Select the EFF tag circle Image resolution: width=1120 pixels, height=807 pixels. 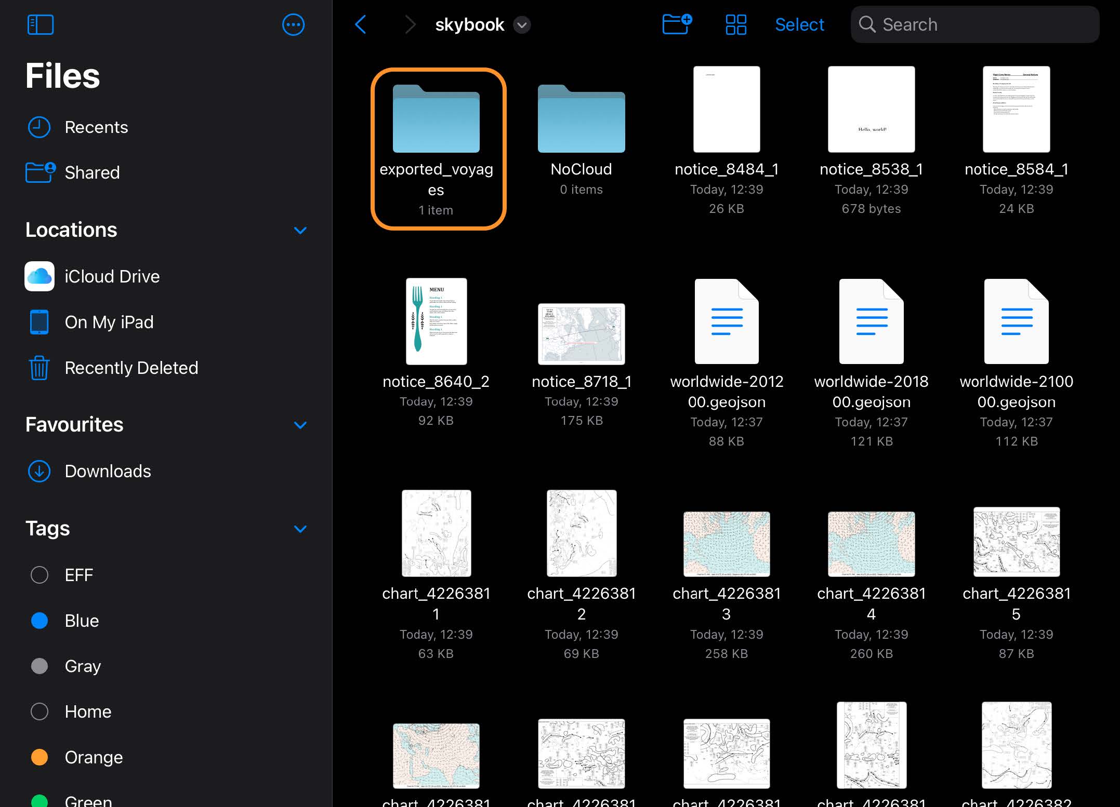tap(39, 575)
